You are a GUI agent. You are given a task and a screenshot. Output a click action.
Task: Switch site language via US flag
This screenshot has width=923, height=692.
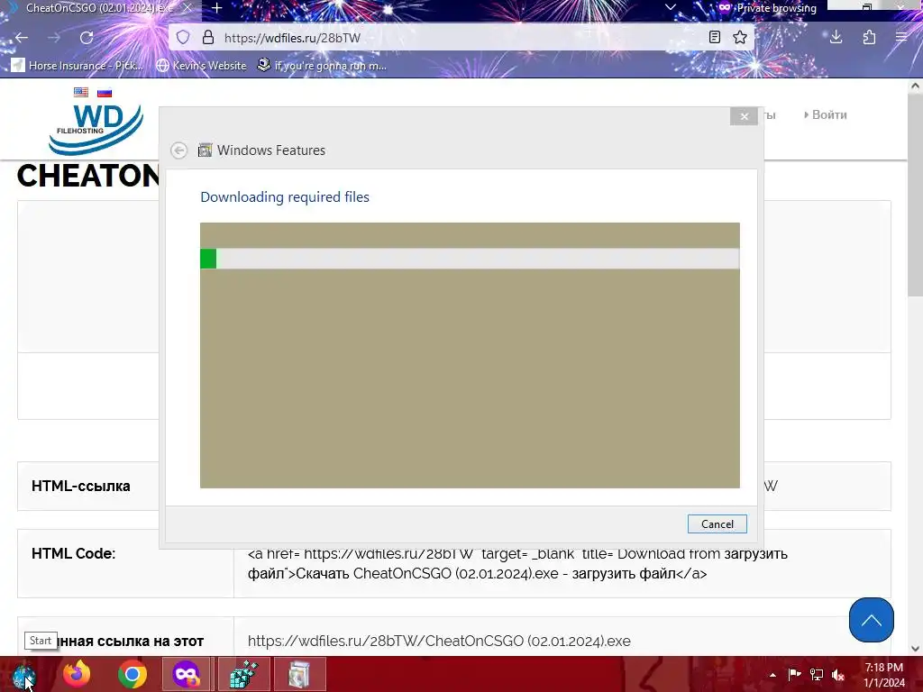coord(81,93)
